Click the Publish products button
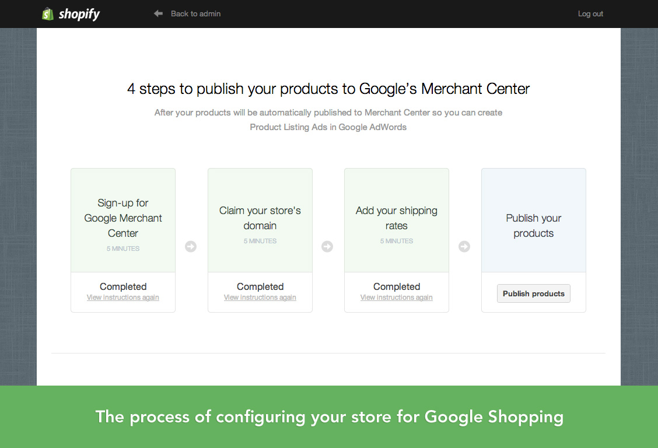Screen dimensions: 658x448 (534, 293)
